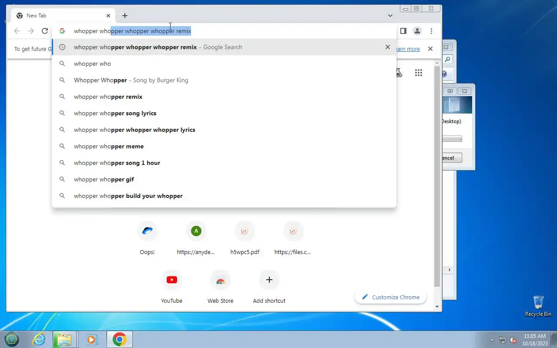Open the Google apps grid icon
The width and height of the screenshot is (557, 348).
coord(419,73)
